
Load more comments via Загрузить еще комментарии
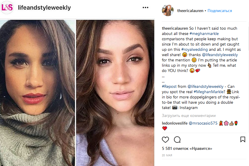click(x=189, y=116)
